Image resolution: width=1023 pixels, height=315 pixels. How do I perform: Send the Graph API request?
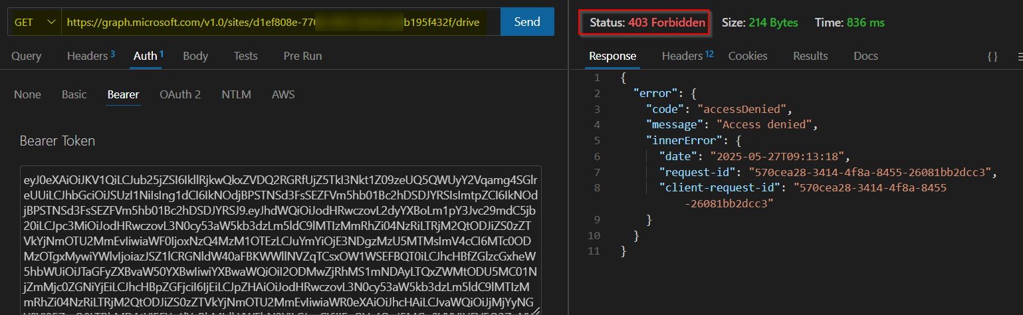tap(527, 22)
